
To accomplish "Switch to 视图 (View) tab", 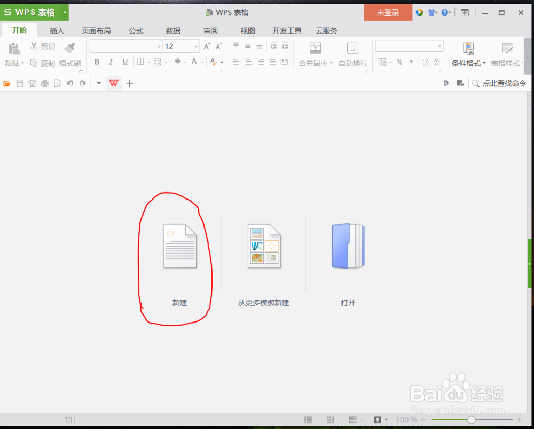I will (248, 30).
